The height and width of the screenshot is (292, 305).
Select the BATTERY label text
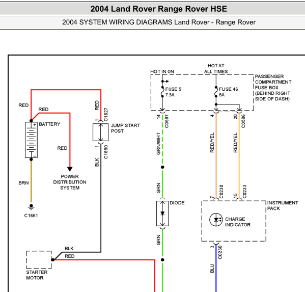pyautogui.click(x=49, y=124)
